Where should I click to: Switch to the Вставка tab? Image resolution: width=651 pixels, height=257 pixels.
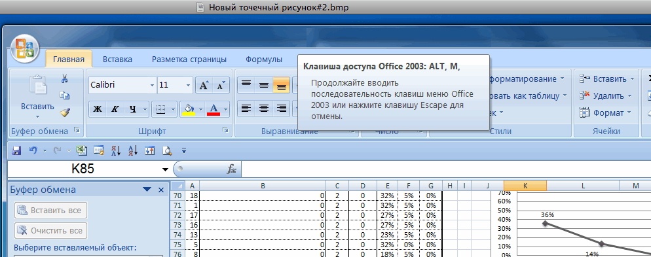pos(117,60)
